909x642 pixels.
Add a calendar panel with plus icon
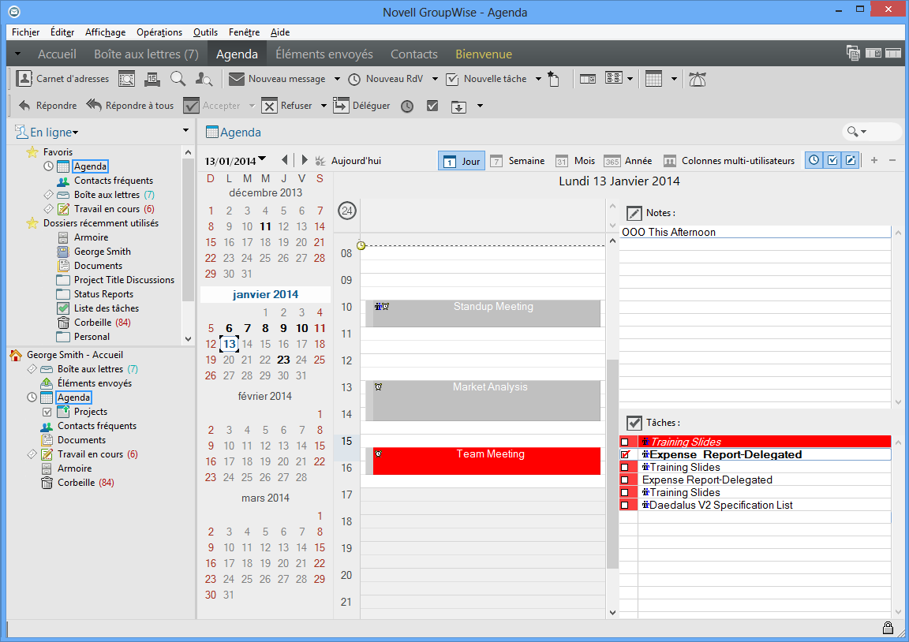(x=874, y=161)
